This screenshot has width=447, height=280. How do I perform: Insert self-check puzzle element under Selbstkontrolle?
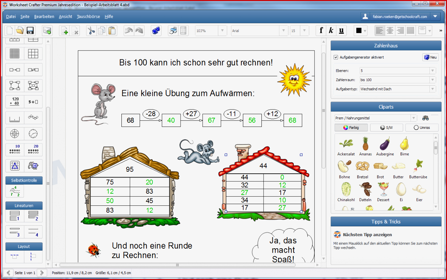15,191
